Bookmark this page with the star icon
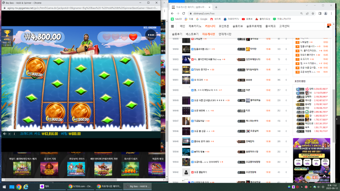340x191 pixels. click(313, 14)
